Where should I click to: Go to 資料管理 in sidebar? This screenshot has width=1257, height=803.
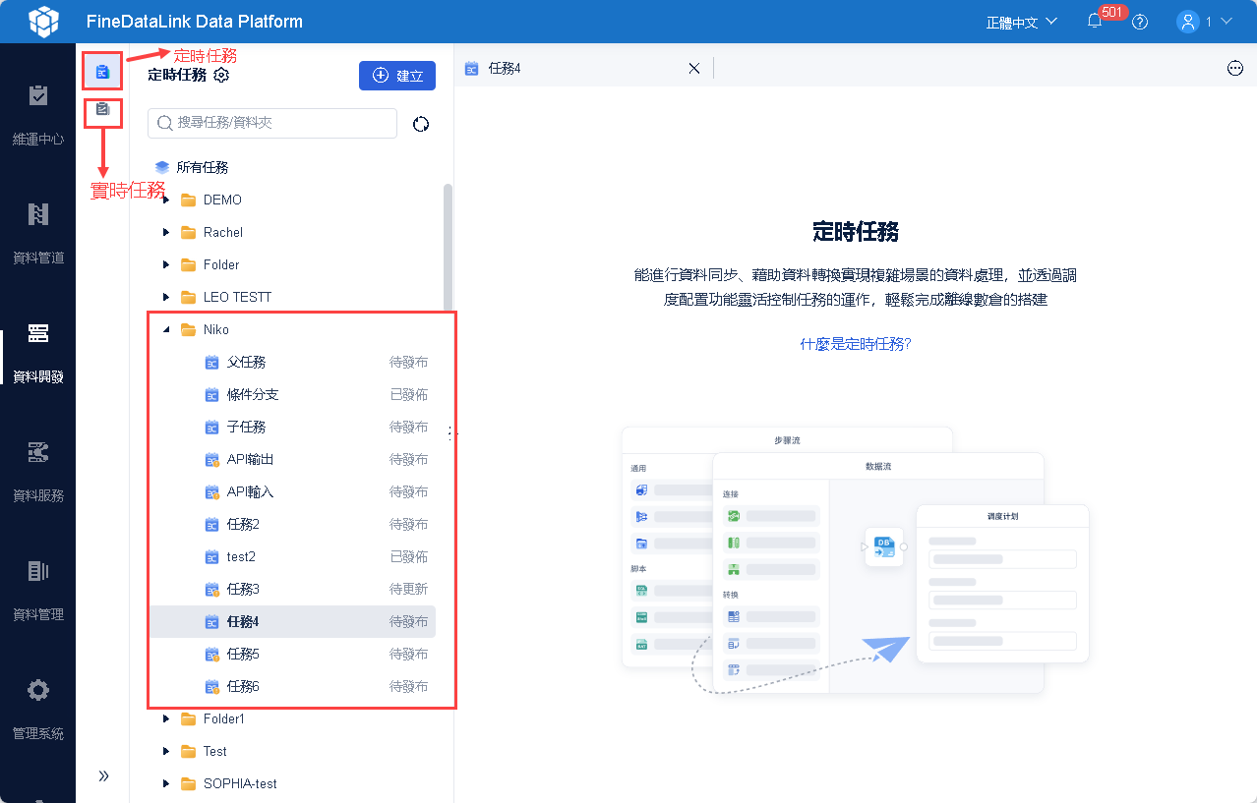click(37, 590)
